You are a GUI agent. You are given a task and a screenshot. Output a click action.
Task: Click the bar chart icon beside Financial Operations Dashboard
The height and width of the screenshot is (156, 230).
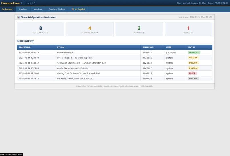[x=19, y=17]
